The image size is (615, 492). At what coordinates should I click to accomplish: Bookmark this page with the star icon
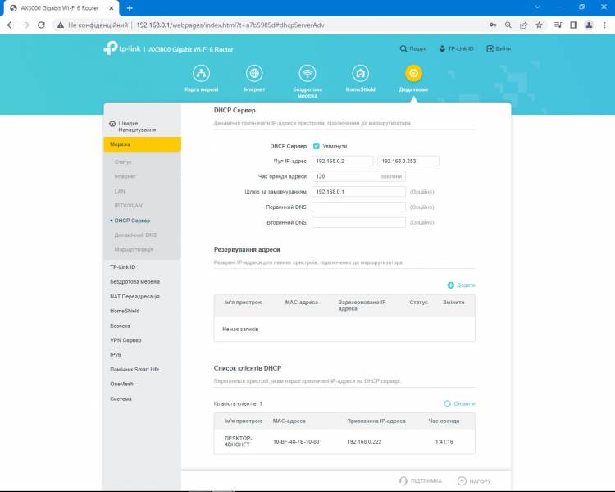pyautogui.click(x=539, y=25)
